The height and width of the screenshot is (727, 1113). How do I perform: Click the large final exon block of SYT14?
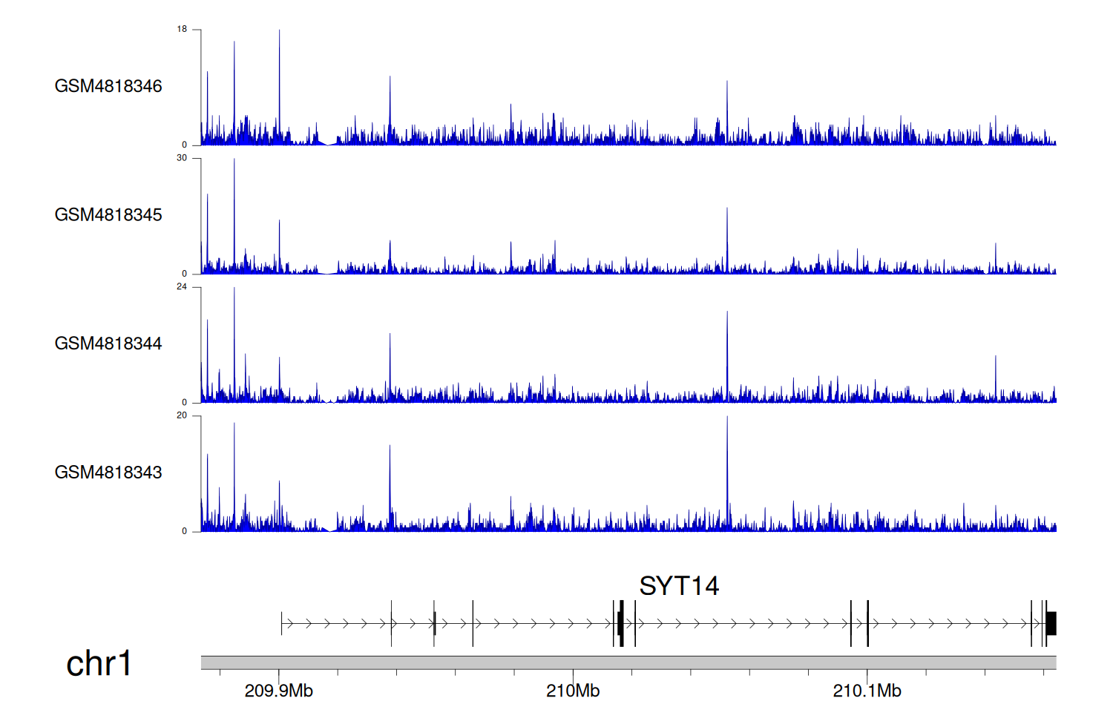(1051, 623)
